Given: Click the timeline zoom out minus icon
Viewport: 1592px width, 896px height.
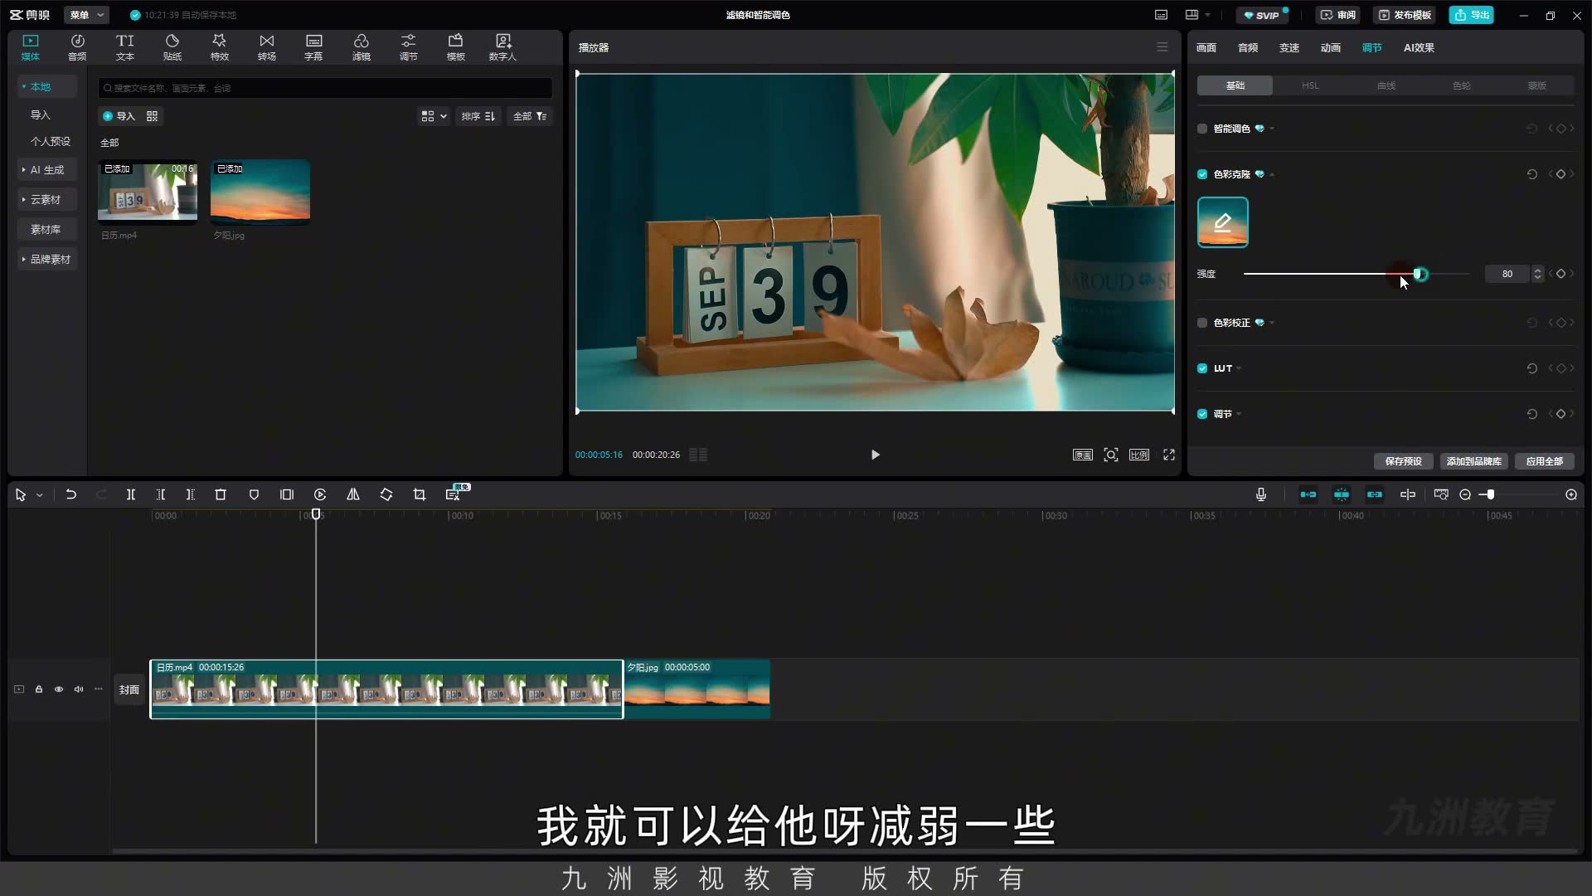Looking at the screenshot, I should click(x=1465, y=494).
